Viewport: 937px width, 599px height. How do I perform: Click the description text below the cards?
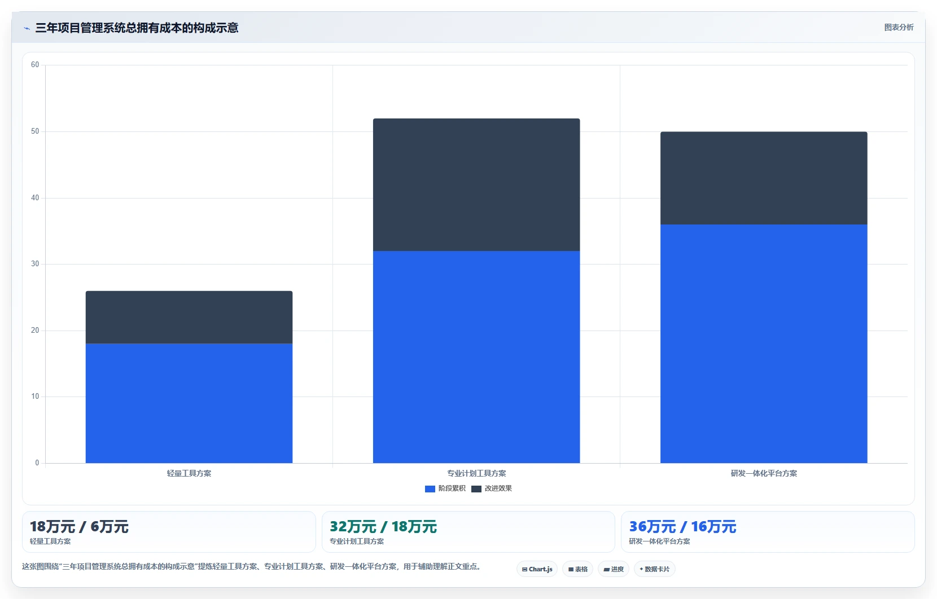click(251, 566)
